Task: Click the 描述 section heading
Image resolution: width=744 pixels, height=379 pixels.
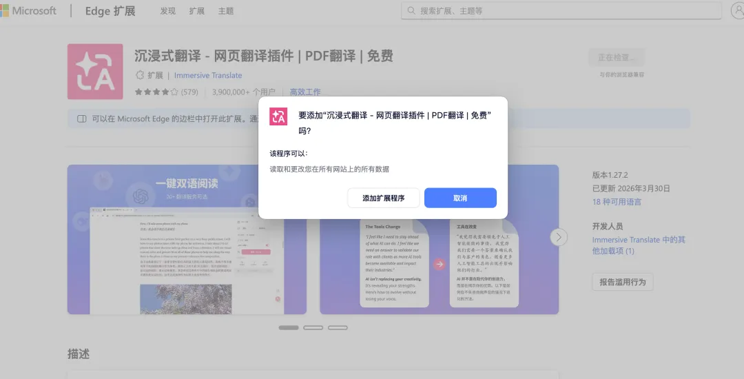Action: [x=79, y=354]
